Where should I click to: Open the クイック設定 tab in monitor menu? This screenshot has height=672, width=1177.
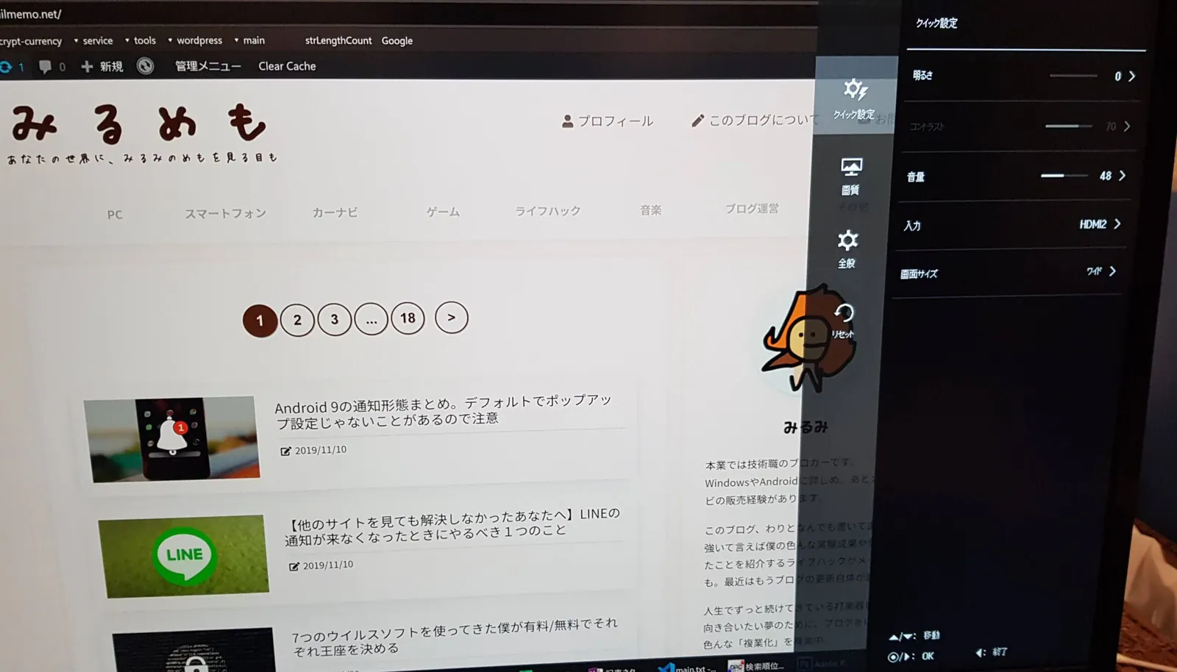855,98
